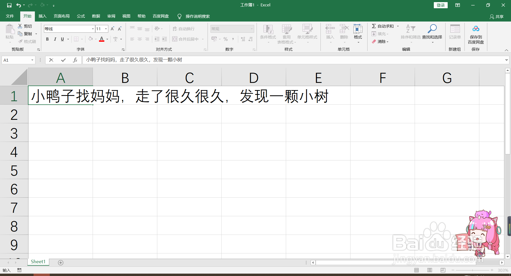Open Conditional Formatting options
511x276 pixels.
tap(268, 34)
